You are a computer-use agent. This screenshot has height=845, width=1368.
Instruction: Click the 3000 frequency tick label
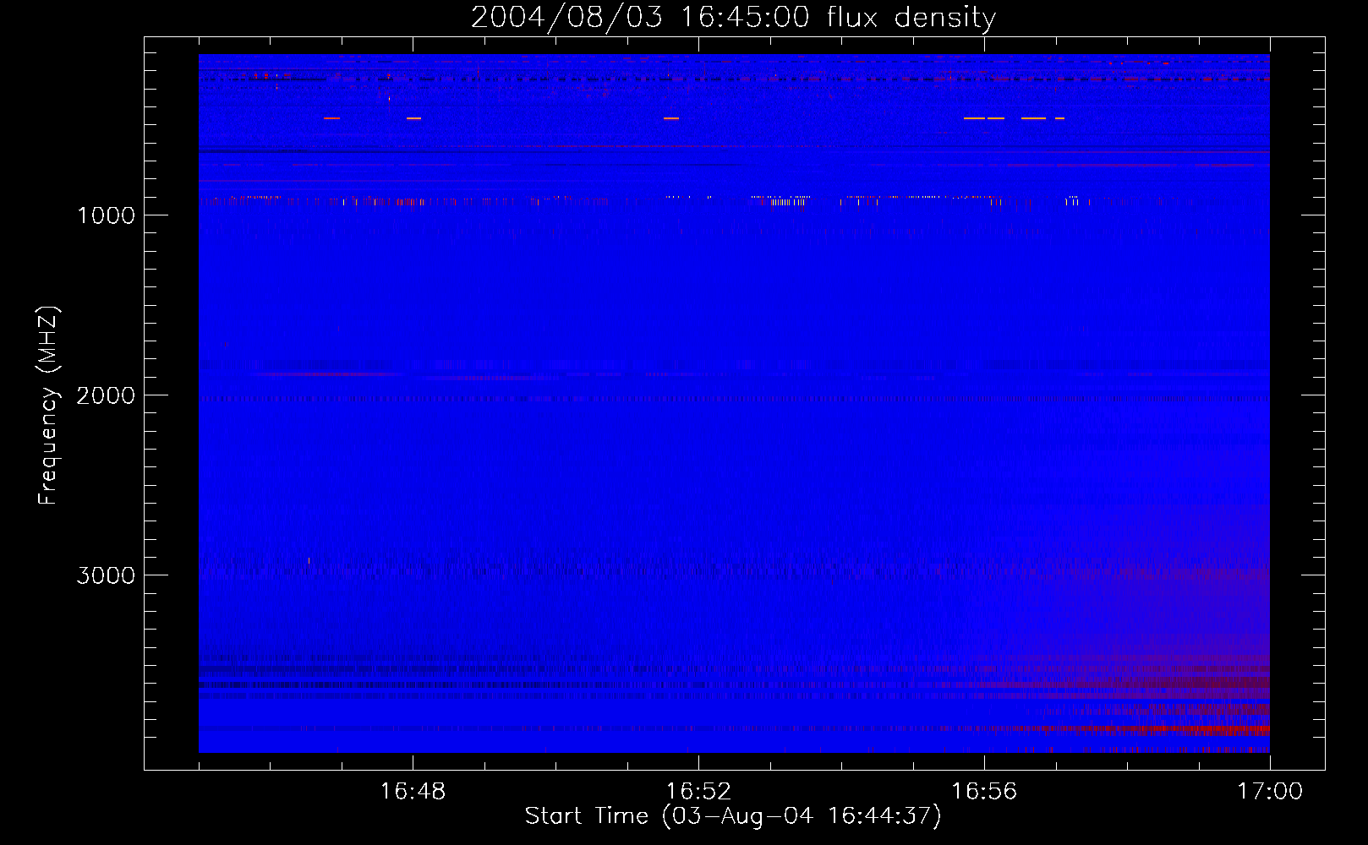(106, 575)
